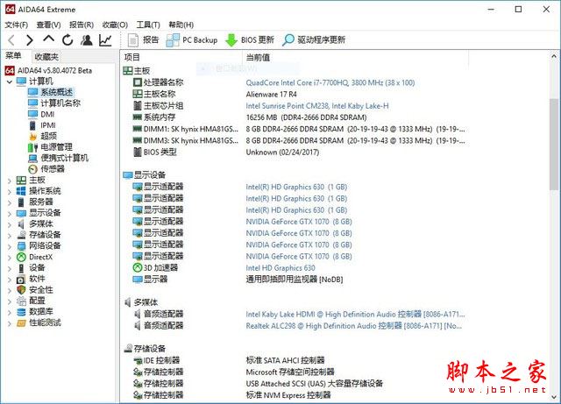
Task: Select the DIMM1: SK hynix row
Action: point(299,129)
